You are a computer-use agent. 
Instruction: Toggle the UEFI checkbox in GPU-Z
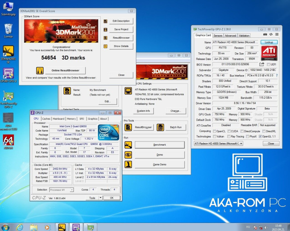[268, 64]
